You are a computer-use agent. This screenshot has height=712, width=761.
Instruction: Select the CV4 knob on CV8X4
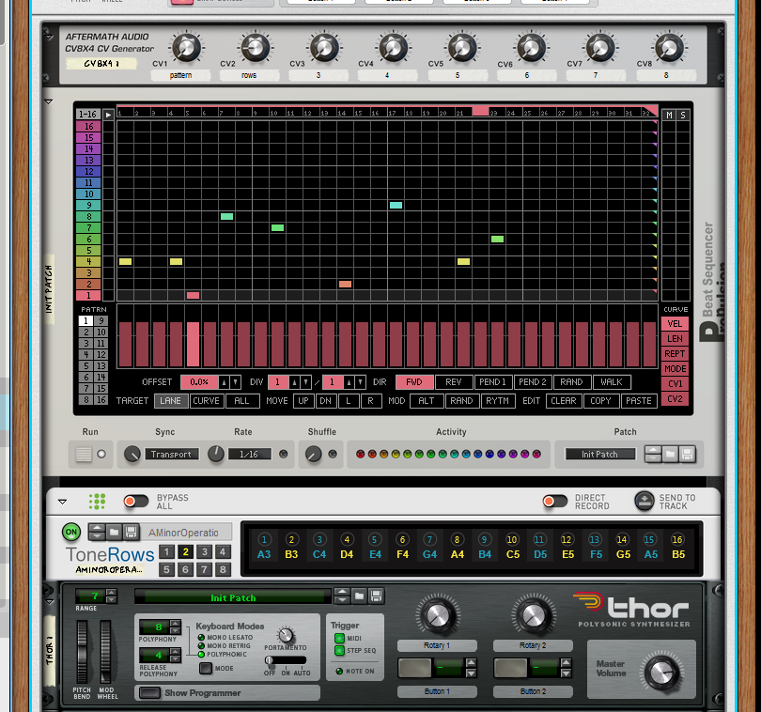[393, 48]
